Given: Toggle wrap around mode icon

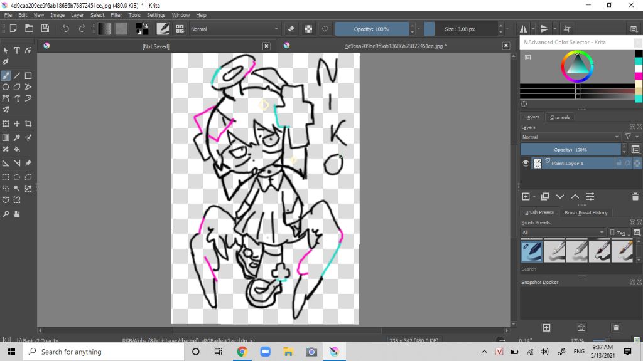Looking at the screenshot, I should pos(567,29).
